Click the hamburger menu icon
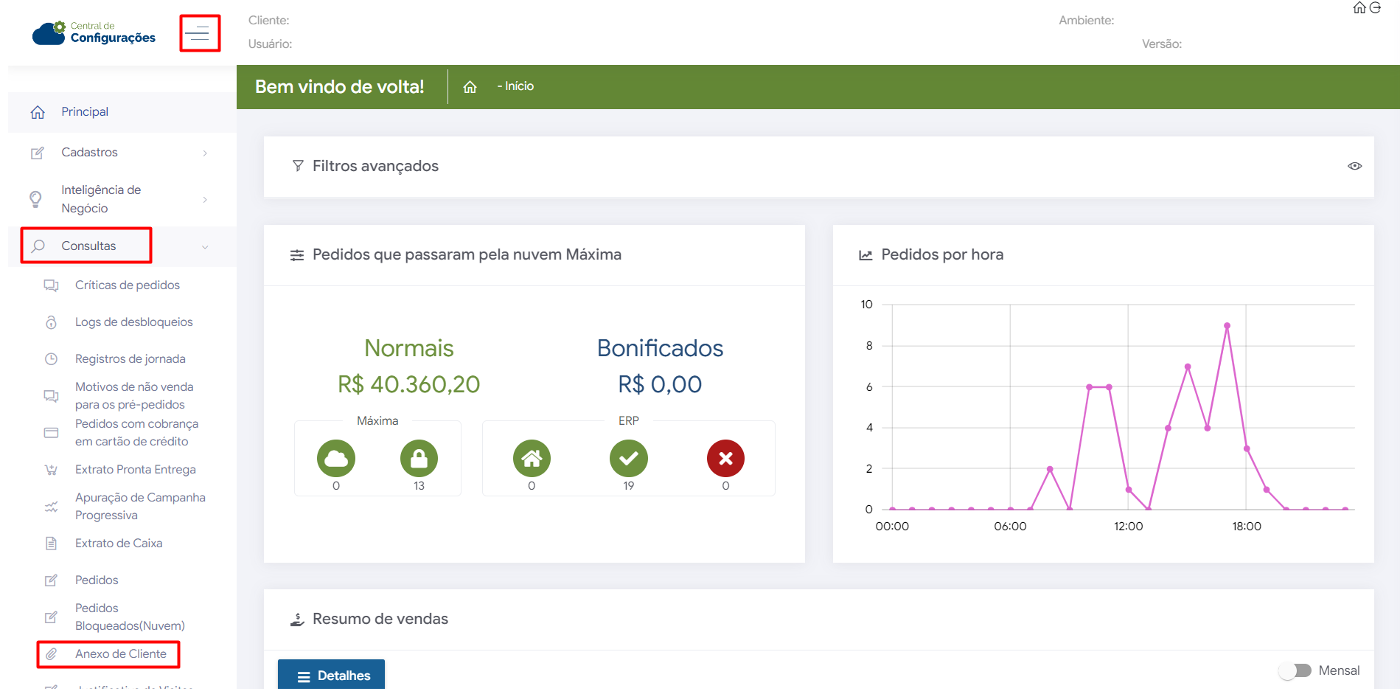 tap(198, 33)
